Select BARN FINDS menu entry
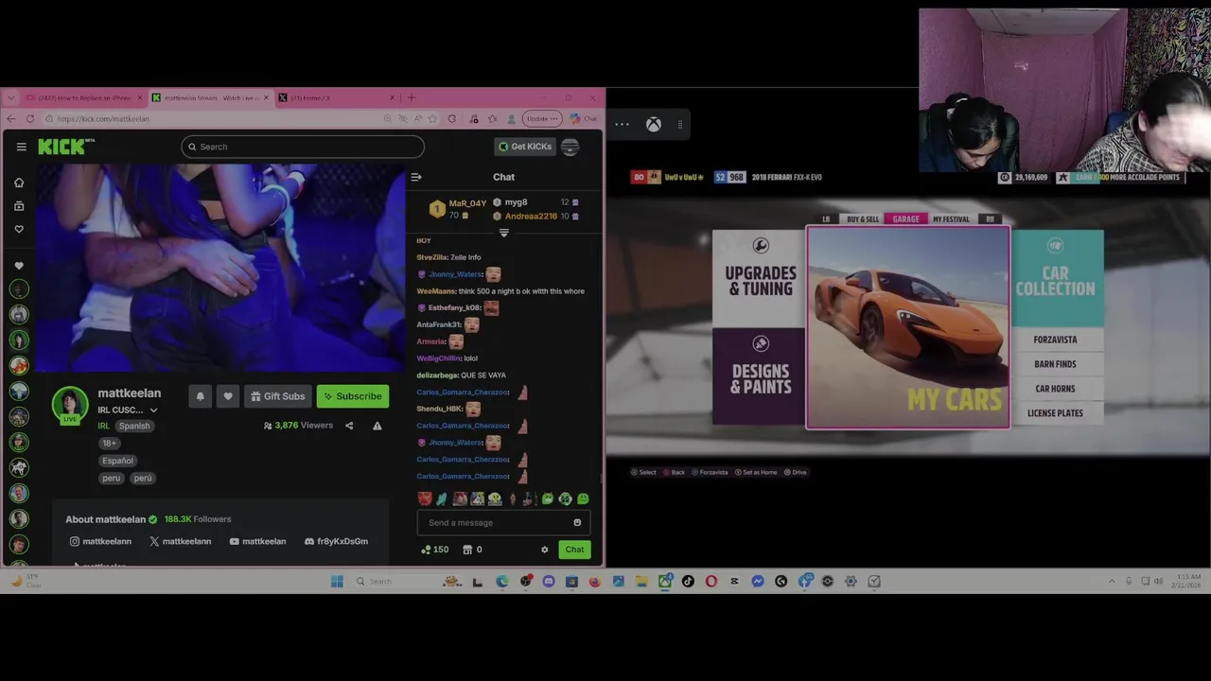 tap(1056, 364)
